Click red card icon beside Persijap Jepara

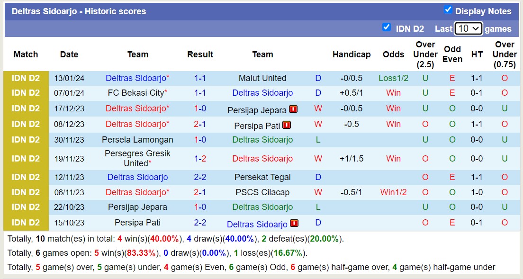click(293, 109)
